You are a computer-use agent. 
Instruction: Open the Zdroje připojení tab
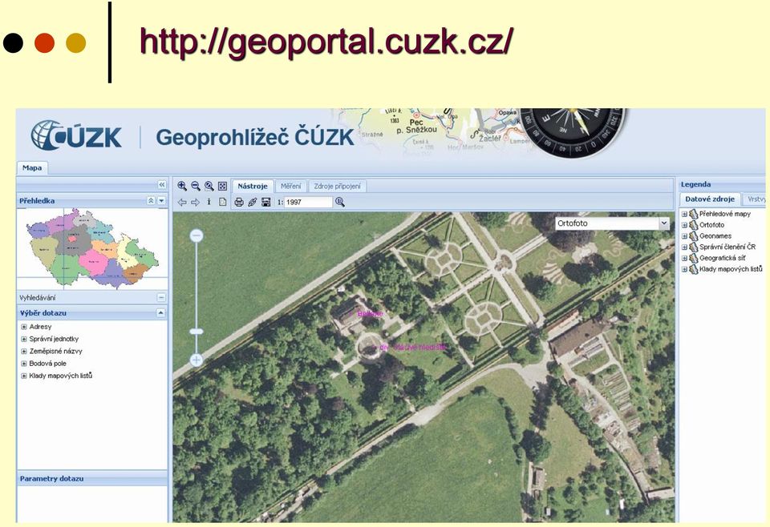(338, 187)
